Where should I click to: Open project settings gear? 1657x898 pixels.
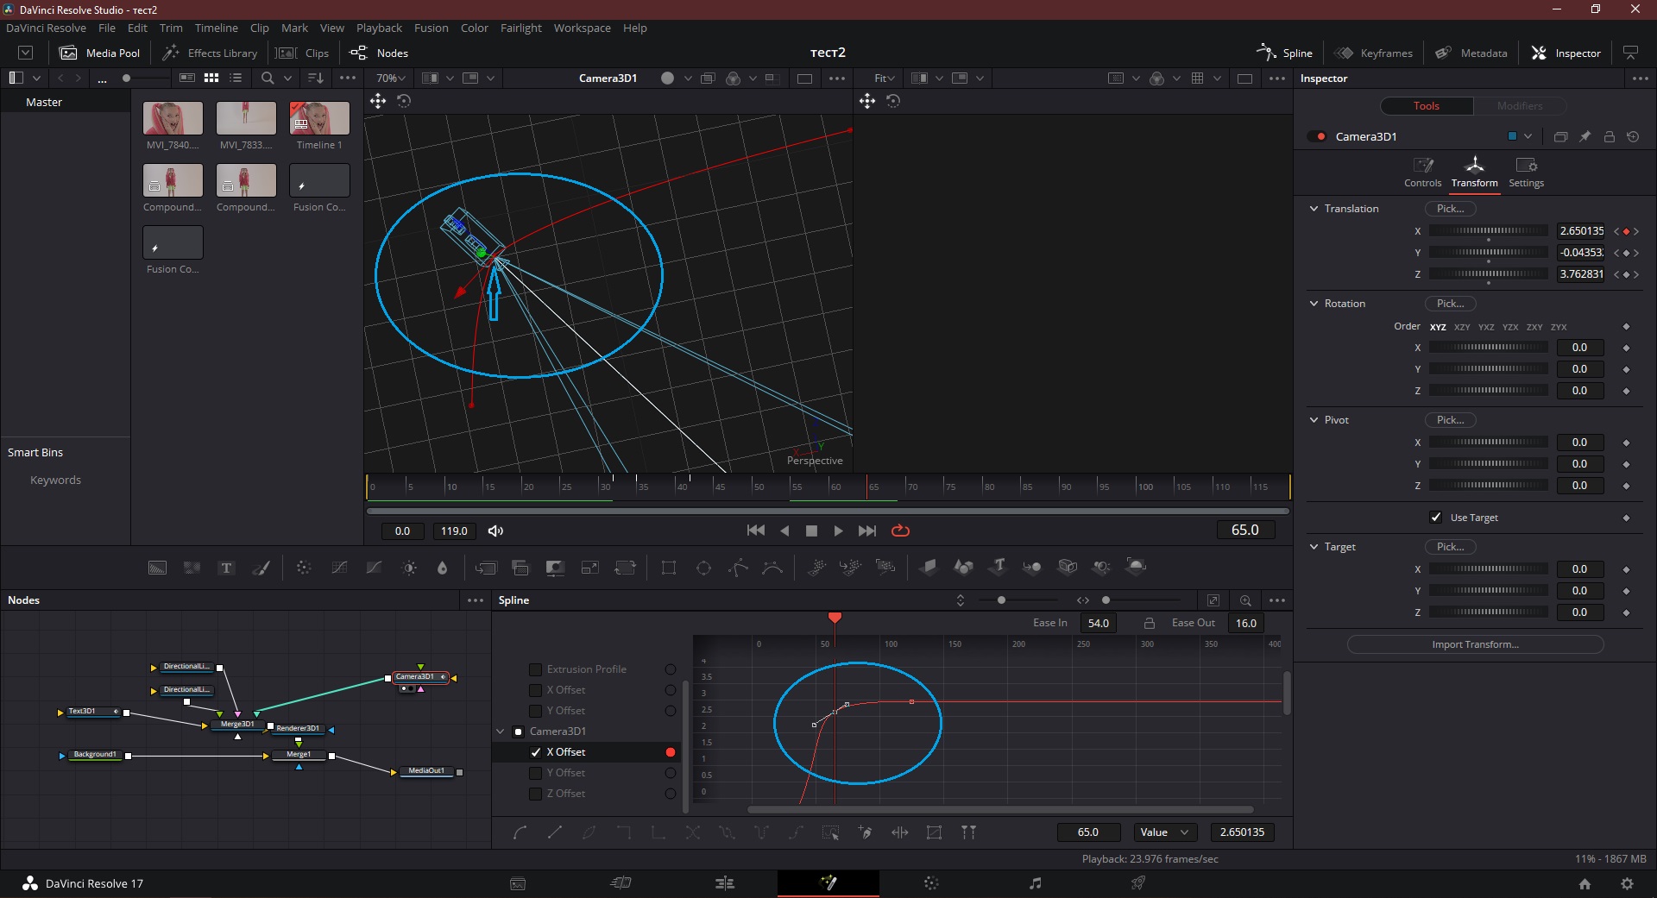point(1627,883)
